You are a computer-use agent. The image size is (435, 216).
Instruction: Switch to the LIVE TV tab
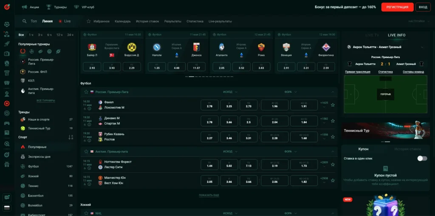372,35
